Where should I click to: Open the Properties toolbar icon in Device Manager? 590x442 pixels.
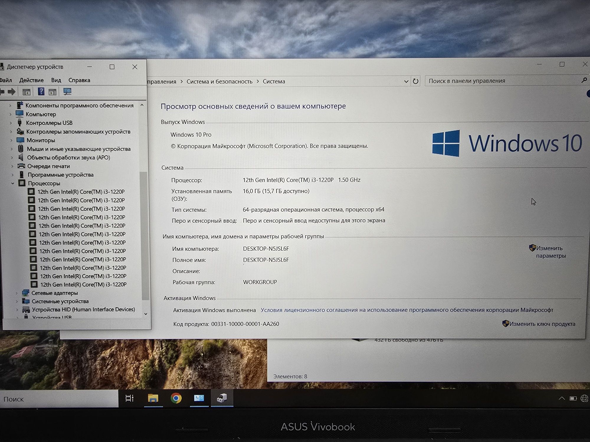[x=26, y=92]
